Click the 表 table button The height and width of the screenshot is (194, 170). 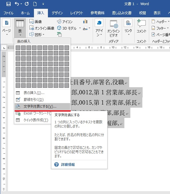click(x=20, y=28)
